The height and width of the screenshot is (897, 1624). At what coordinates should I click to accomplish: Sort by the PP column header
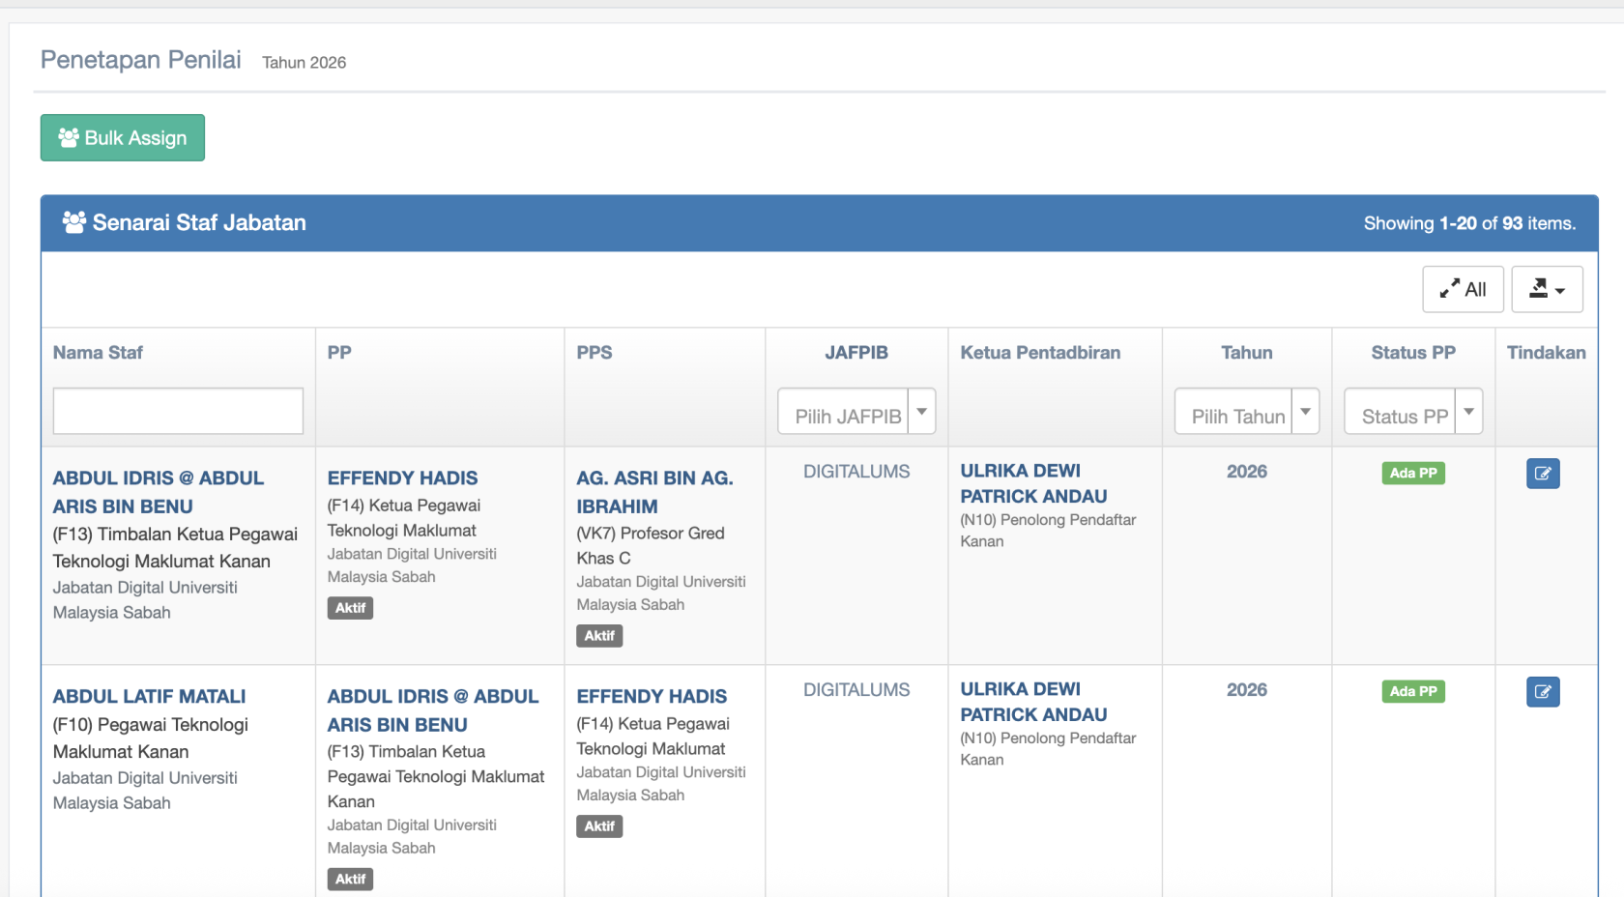(339, 353)
